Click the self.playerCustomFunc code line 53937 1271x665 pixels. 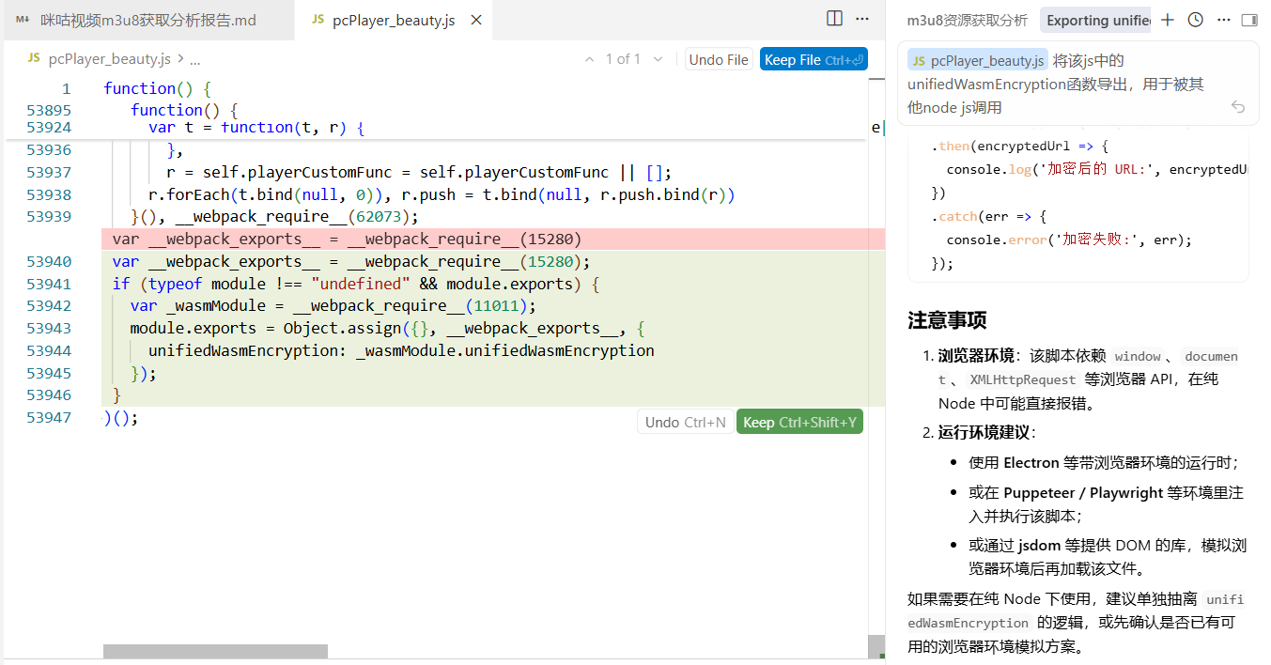click(419, 172)
